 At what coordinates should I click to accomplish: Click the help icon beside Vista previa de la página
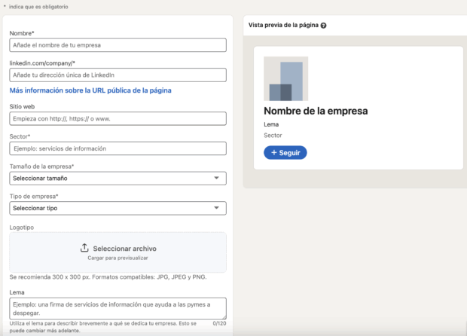click(323, 26)
